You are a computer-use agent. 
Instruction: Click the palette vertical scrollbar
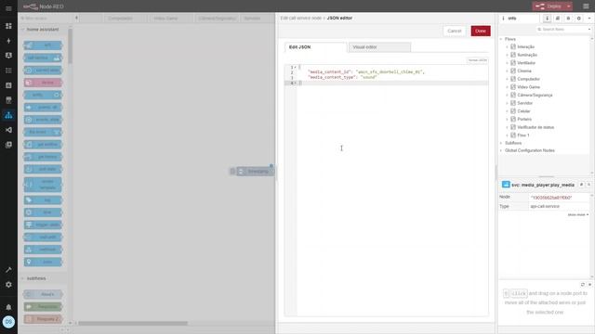(x=71, y=45)
